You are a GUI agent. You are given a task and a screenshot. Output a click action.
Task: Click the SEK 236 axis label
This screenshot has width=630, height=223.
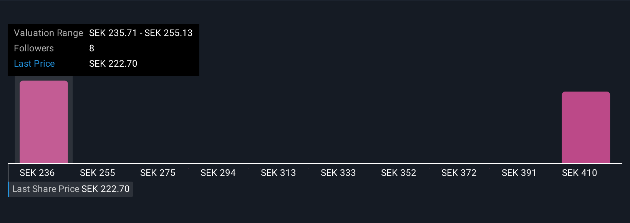point(37,173)
